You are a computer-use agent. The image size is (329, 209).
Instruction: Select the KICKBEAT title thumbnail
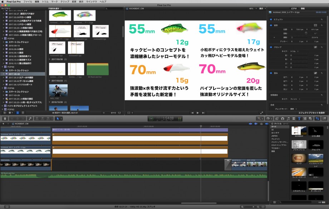[299, 131]
